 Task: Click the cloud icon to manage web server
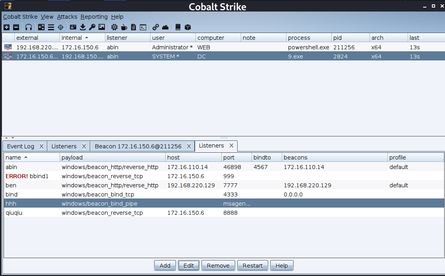[165, 27]
